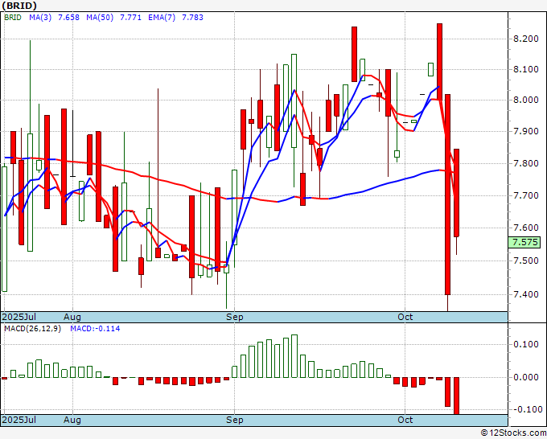The width and height of the screenshot is (547, 439).
Task: Click Sep on the price chart time axis
Action: click(234, 317)
